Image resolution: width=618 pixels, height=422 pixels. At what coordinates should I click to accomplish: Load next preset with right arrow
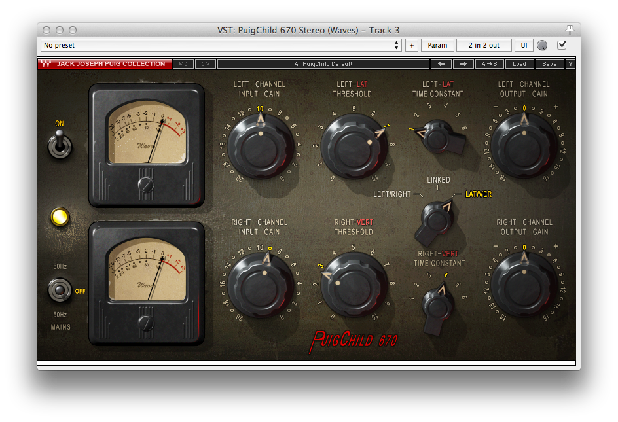[463, 64]
